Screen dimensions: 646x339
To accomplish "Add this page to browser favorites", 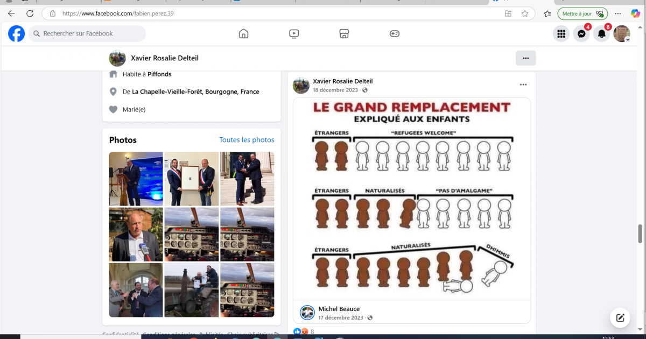I will [x=525, y=13].
